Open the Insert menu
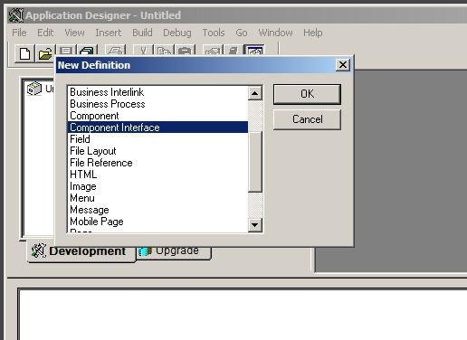 [x=109, y=33]
